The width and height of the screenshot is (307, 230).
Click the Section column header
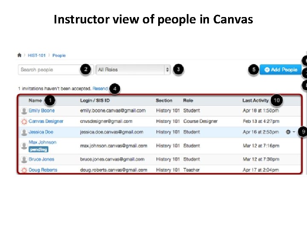tap(164, 101)
